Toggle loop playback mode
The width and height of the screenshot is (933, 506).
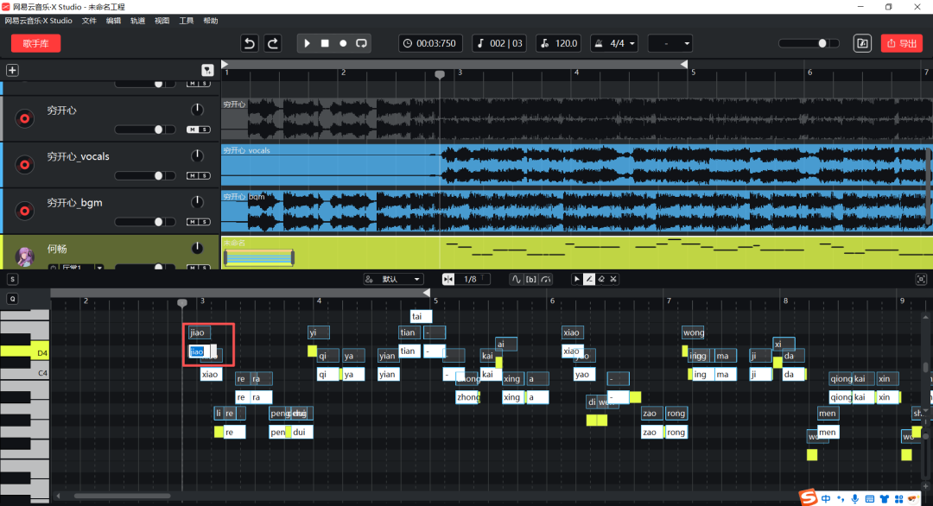[361, 43]
